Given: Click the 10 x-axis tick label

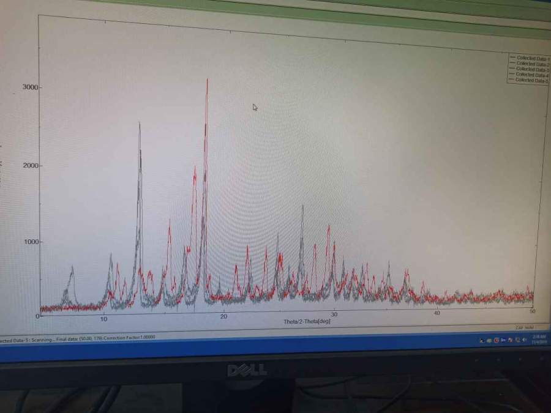Looking at the screenshot, I should click(x=103, y=319).
